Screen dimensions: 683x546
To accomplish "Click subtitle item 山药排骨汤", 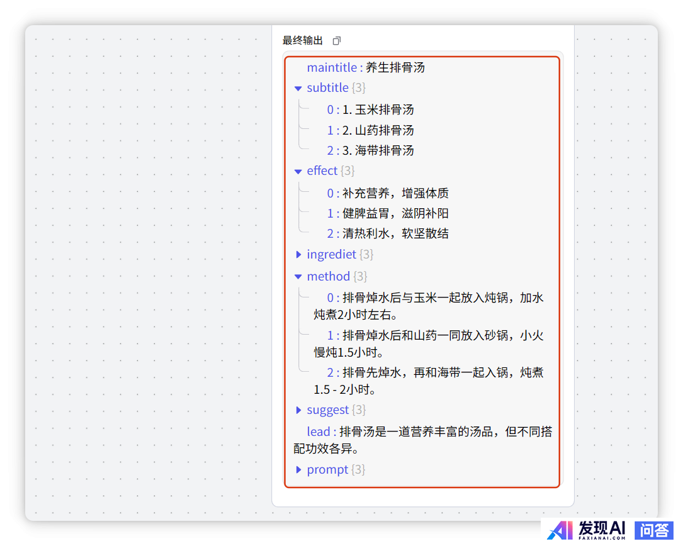I will [378, 131].
